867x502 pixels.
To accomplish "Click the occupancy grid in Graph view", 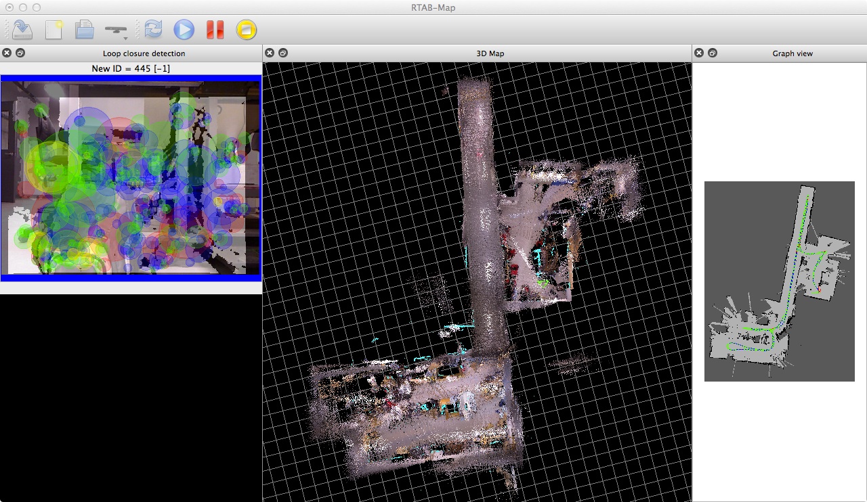I will [x=779, y=281].
